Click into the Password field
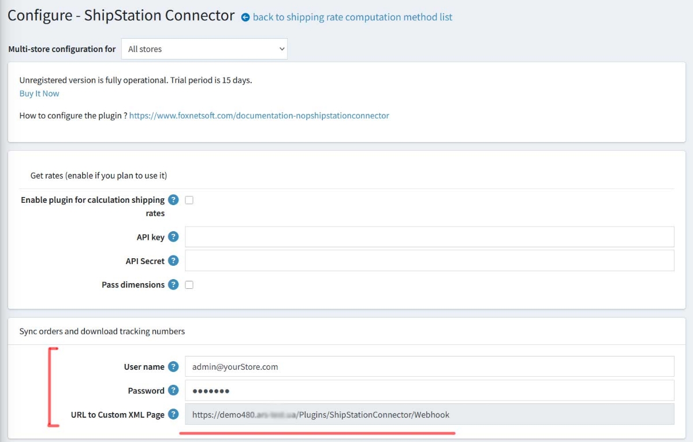The height and width of the screenshot is (442, 693). tap(430, 390)
